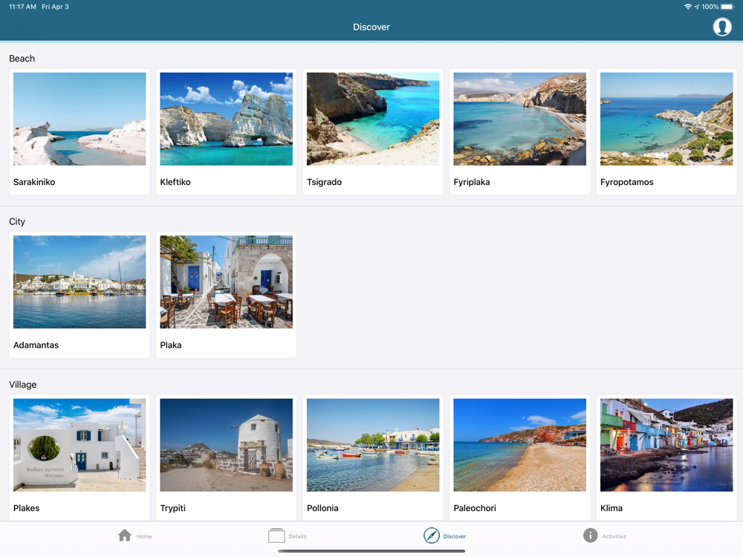This screenshot has height=557, width=743.
Task: Switch to the Details tab label
Action: (297, 536)
